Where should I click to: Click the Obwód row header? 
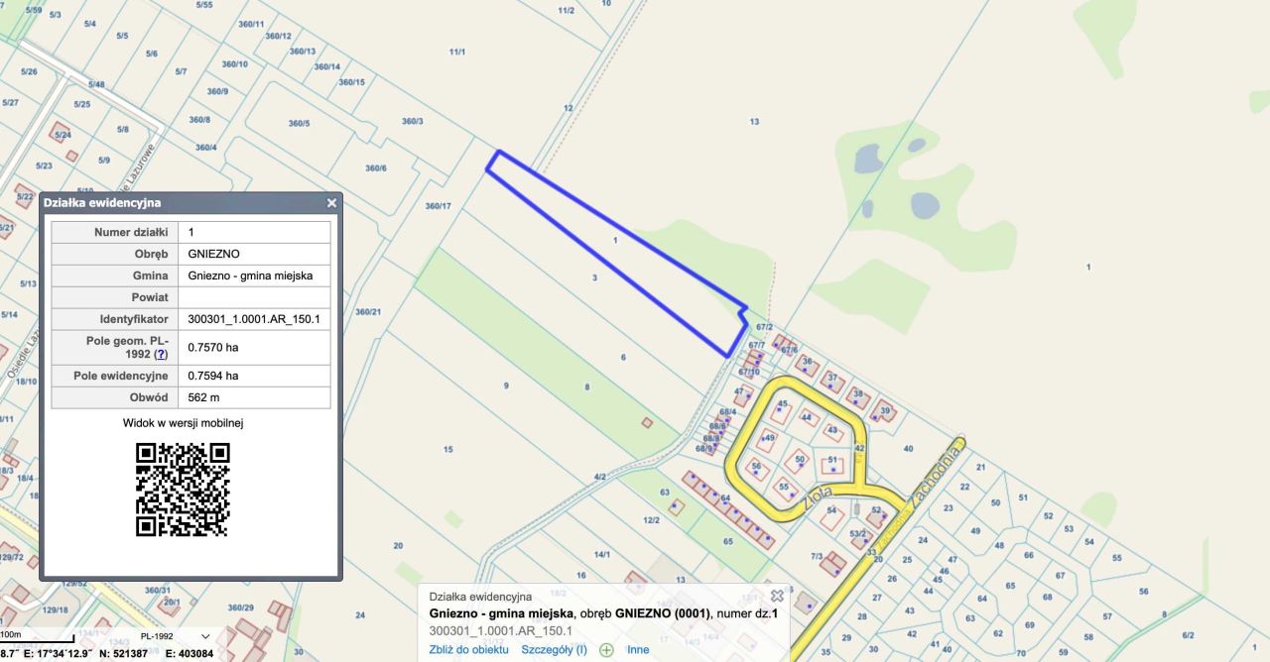coord(115,397)
